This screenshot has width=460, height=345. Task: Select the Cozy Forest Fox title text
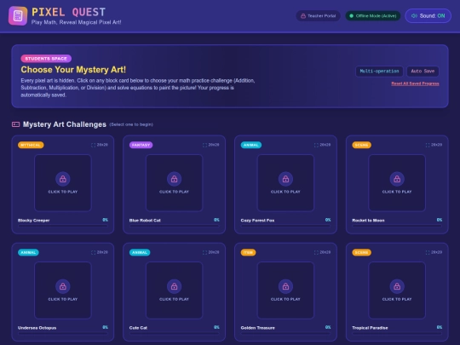coord(257,221)
